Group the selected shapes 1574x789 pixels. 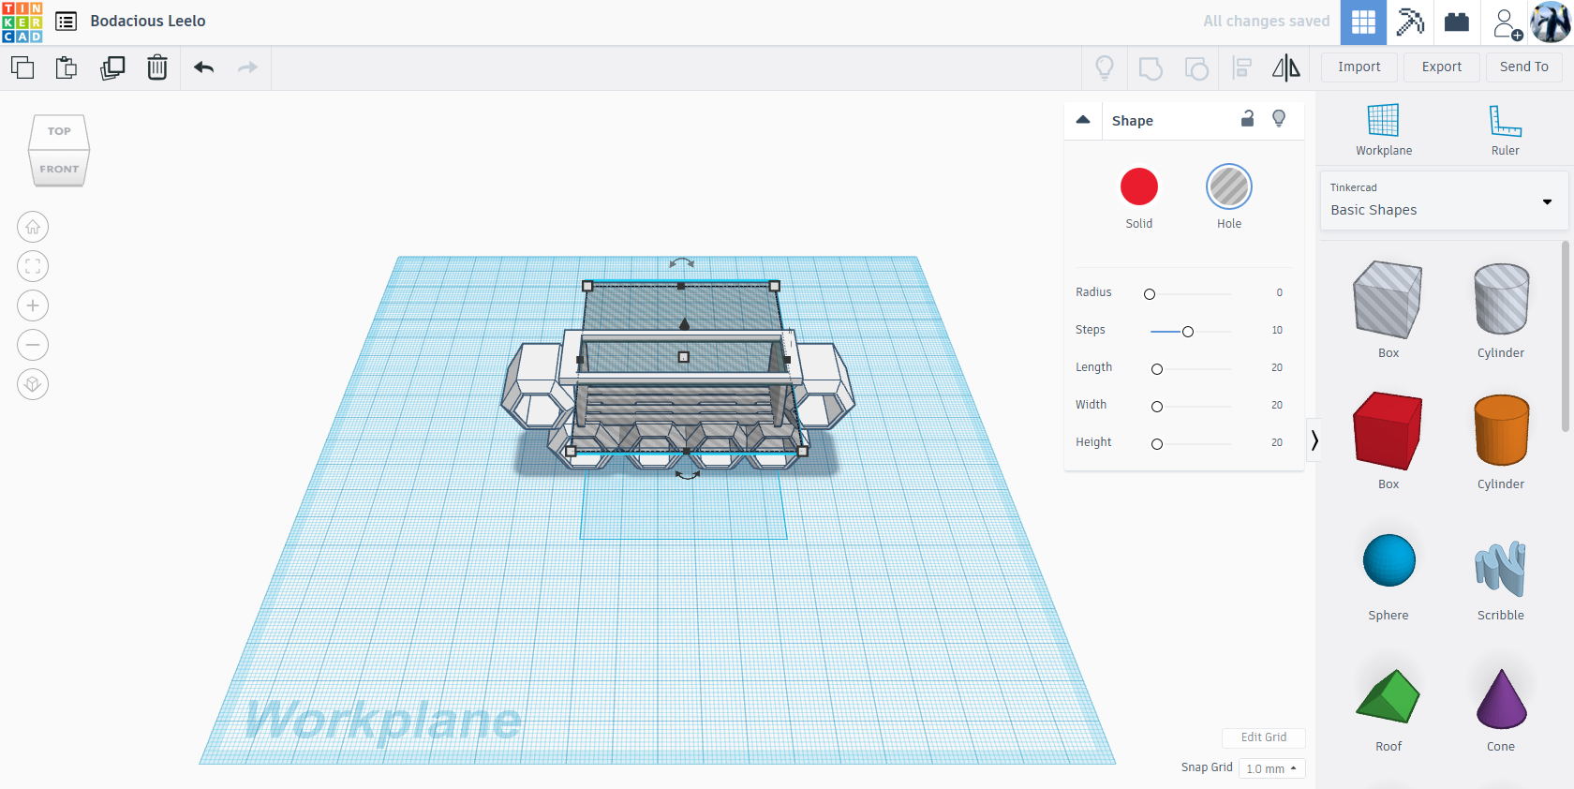click(x=1151, y=67)
